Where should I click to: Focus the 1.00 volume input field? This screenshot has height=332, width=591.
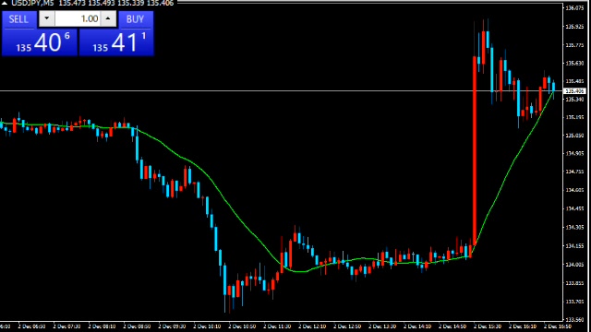coord(78,18)
